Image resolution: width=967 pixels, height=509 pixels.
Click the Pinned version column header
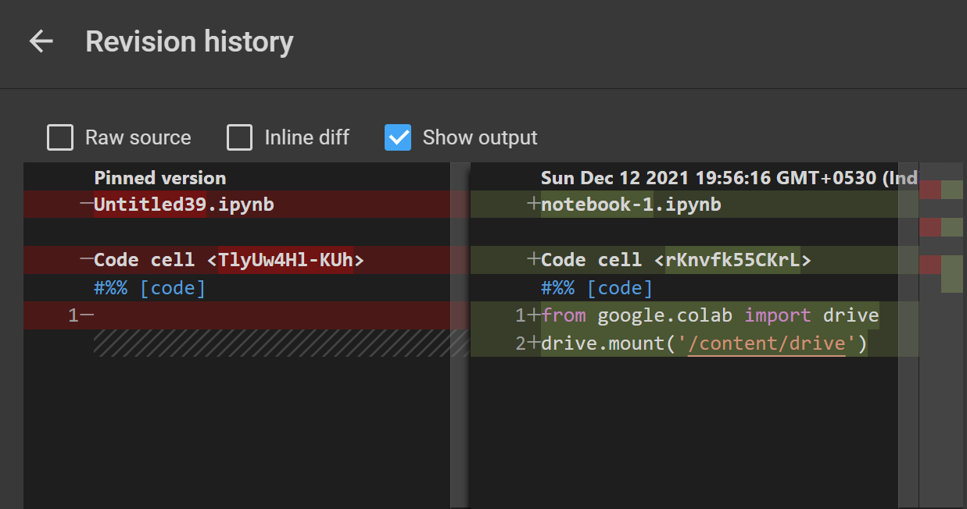pyautogui.click(x=159, y=178)
